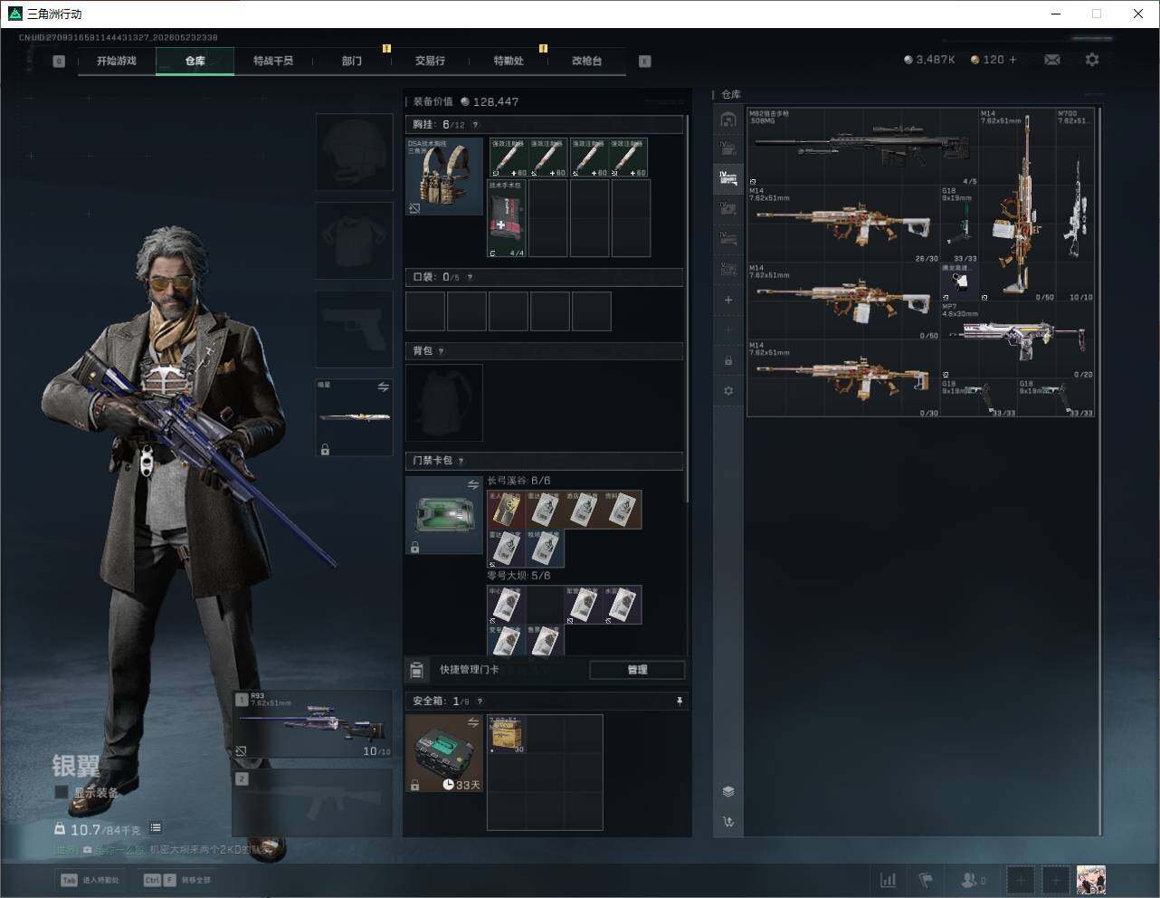Show help for 胸挂 capacity
This screenshot has height=898, width=1160.
coord(475,125)
